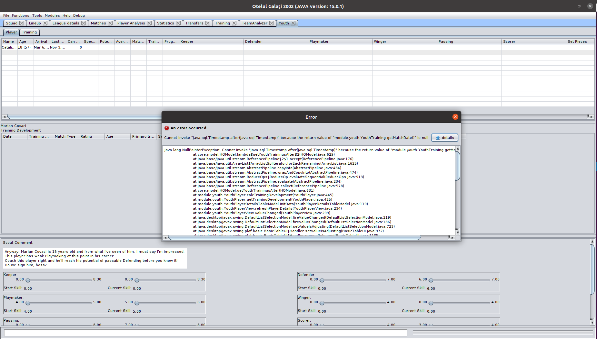
Task: Click the right arrow of the horizontal scrollbar
Action: point(592,117)
